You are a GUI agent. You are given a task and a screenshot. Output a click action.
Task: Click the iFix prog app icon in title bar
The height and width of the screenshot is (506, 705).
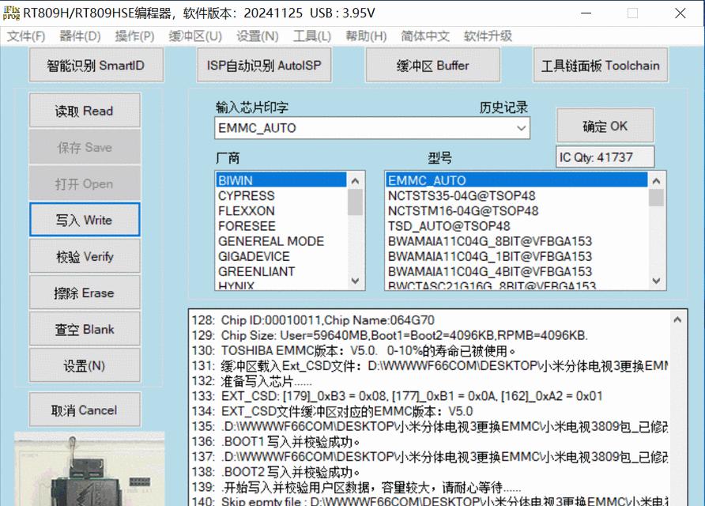(11, 13)
